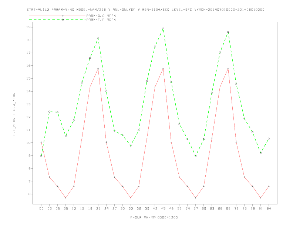Click the FHOUR VHHMM x-axis title
Viewport: 293px width, 227px height.
(x=154, y=217)
